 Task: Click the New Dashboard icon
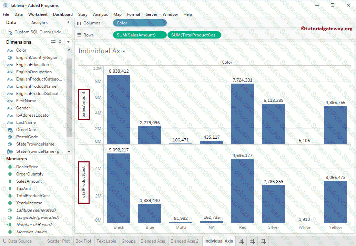coord(252,241)
